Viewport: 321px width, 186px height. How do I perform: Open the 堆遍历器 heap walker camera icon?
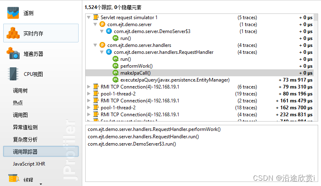pyautogui.click(x=13, y=53)
